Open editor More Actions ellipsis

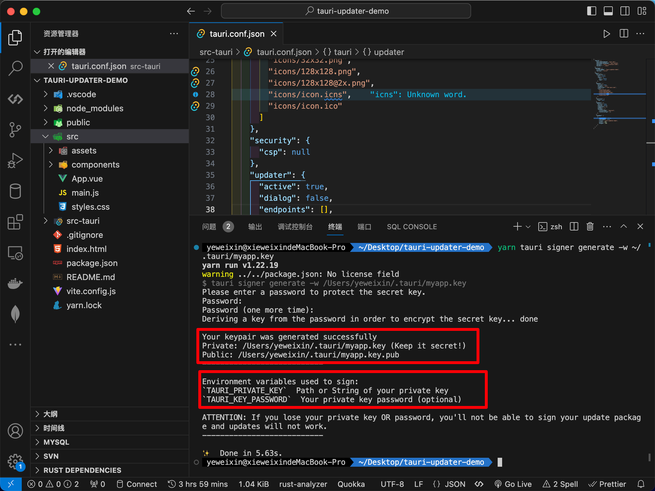point(640,34)
